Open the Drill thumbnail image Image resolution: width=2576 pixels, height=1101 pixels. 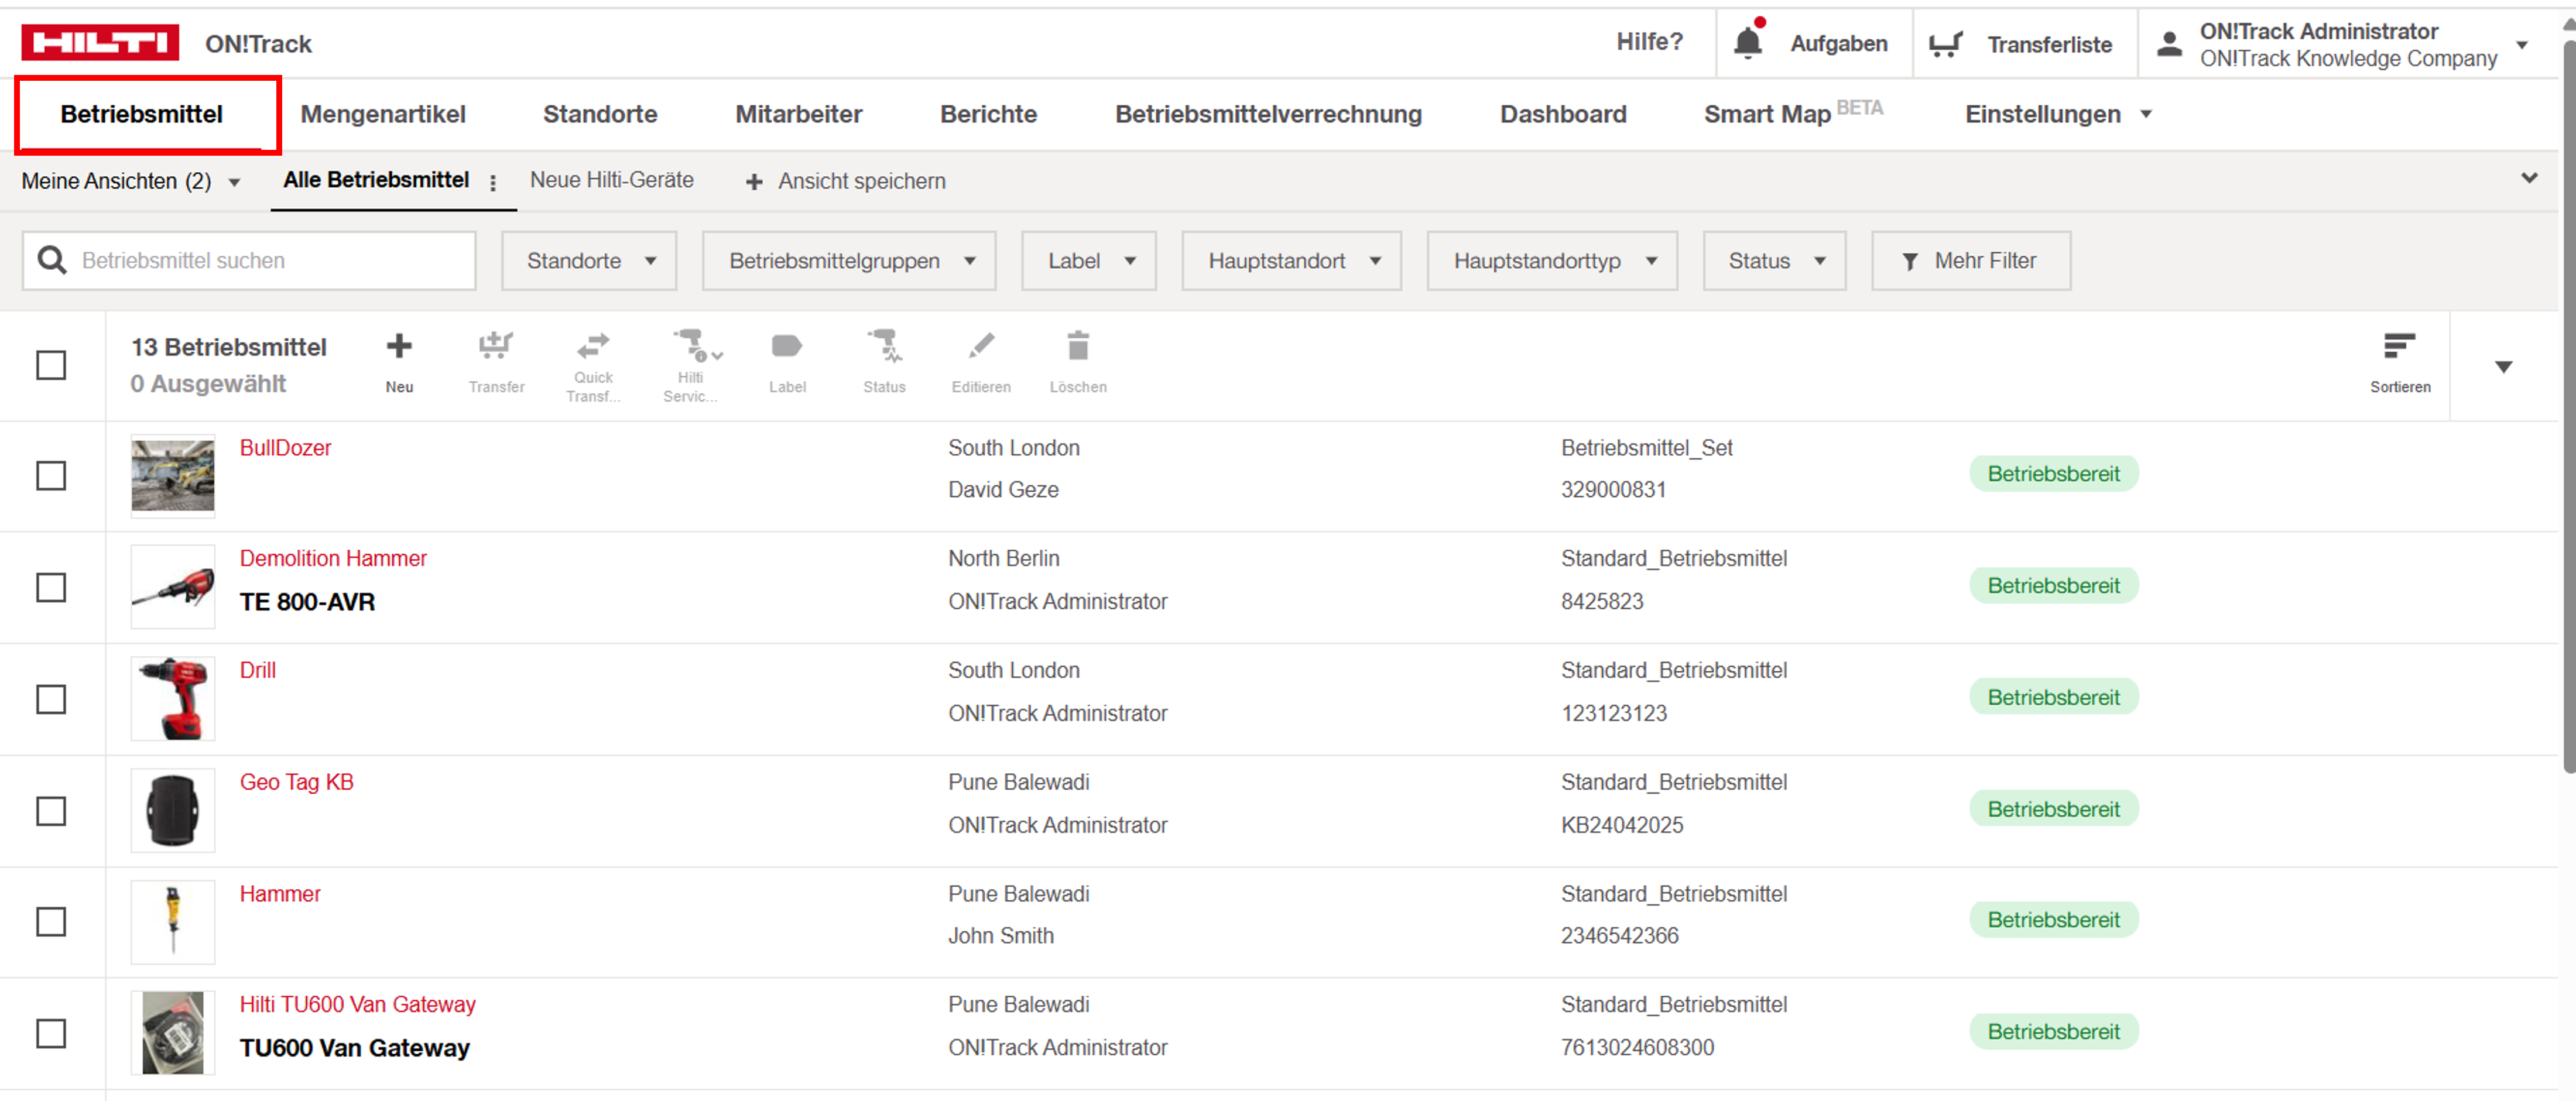pyautogui.click(x=173, y=699)
